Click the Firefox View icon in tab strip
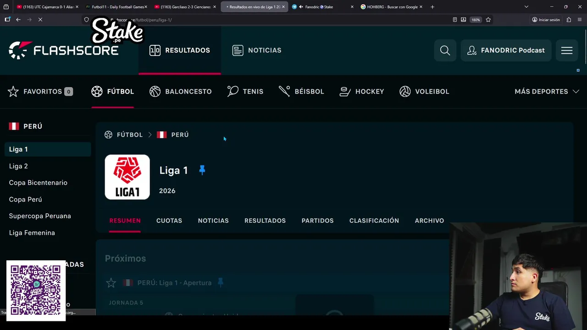Screen dimensions: 587x330 [6, 7]
